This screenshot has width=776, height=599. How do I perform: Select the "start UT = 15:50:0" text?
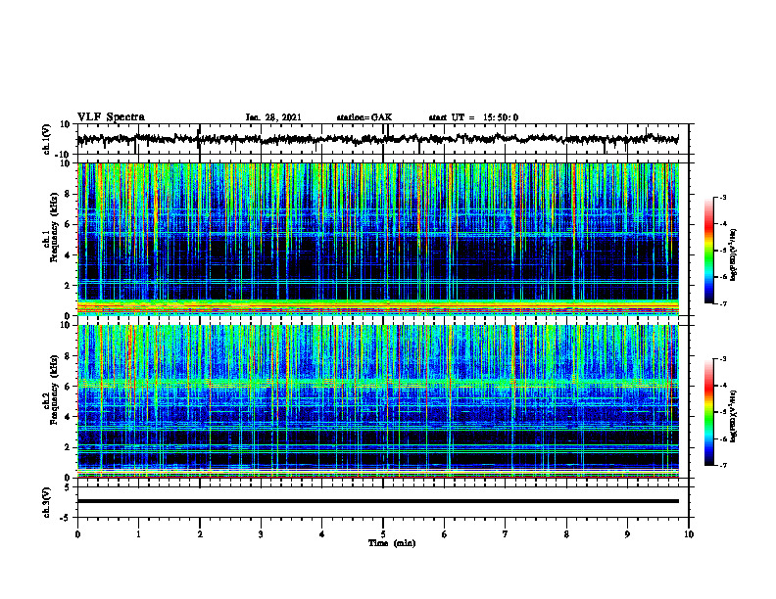click(473, 117)
